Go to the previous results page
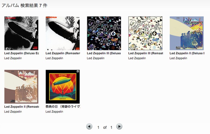Image resolution: width=210 pixels, height=134 pixels. (x=89, y=127)
